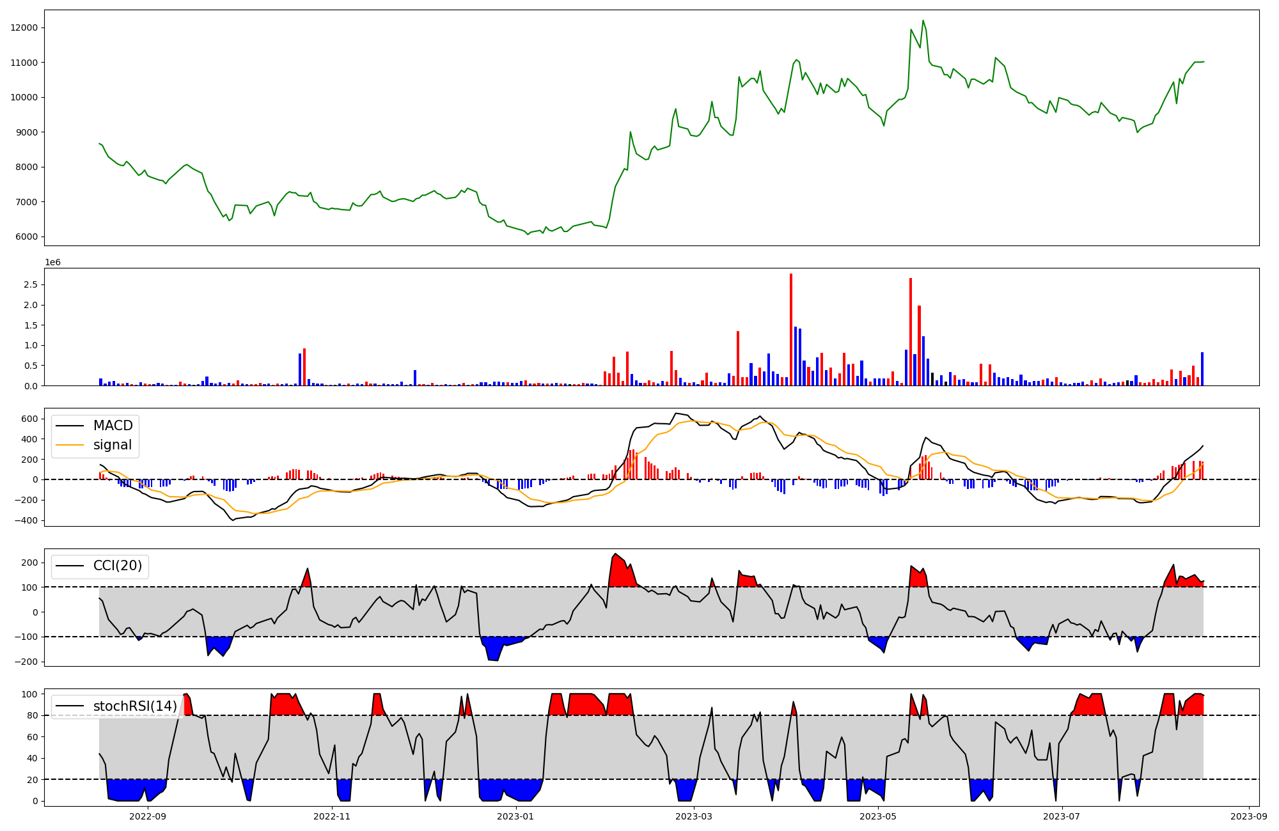Click the 200 CCI axis tick label
Image resolution: width=1279 pixels, height=831 pixels.
30,563
